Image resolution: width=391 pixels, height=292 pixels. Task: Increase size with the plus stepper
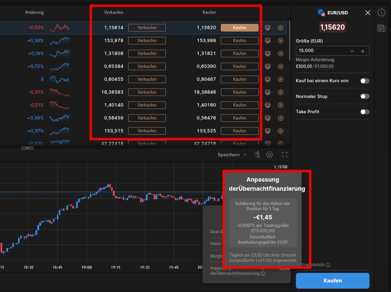(x=363, y=51)
